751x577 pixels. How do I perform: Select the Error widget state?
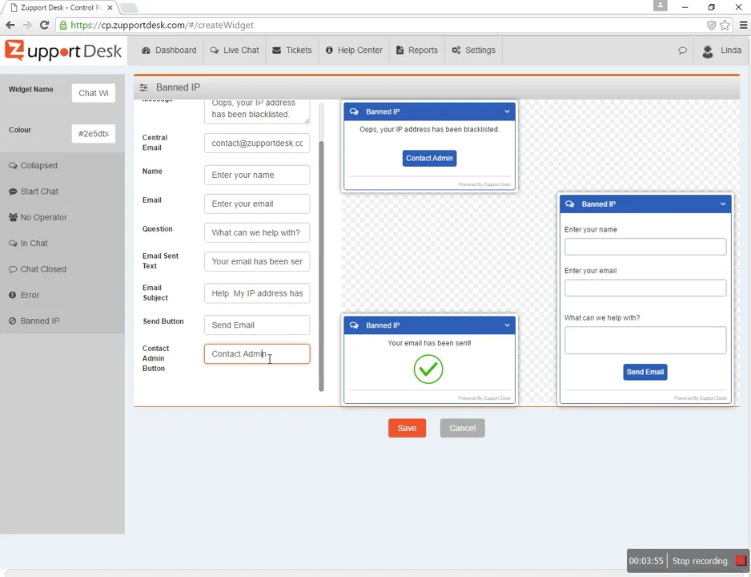[24, 295]
